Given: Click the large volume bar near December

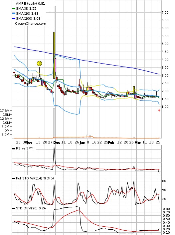Looking at the screenshot, I should point(54,122).
